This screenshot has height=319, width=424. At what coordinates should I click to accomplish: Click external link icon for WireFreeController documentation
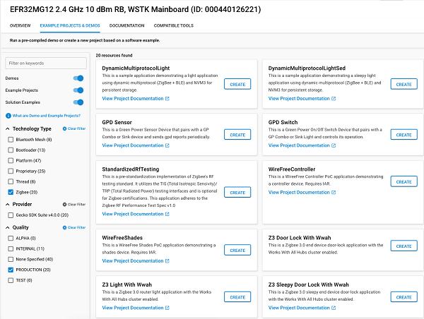(334, 193)
